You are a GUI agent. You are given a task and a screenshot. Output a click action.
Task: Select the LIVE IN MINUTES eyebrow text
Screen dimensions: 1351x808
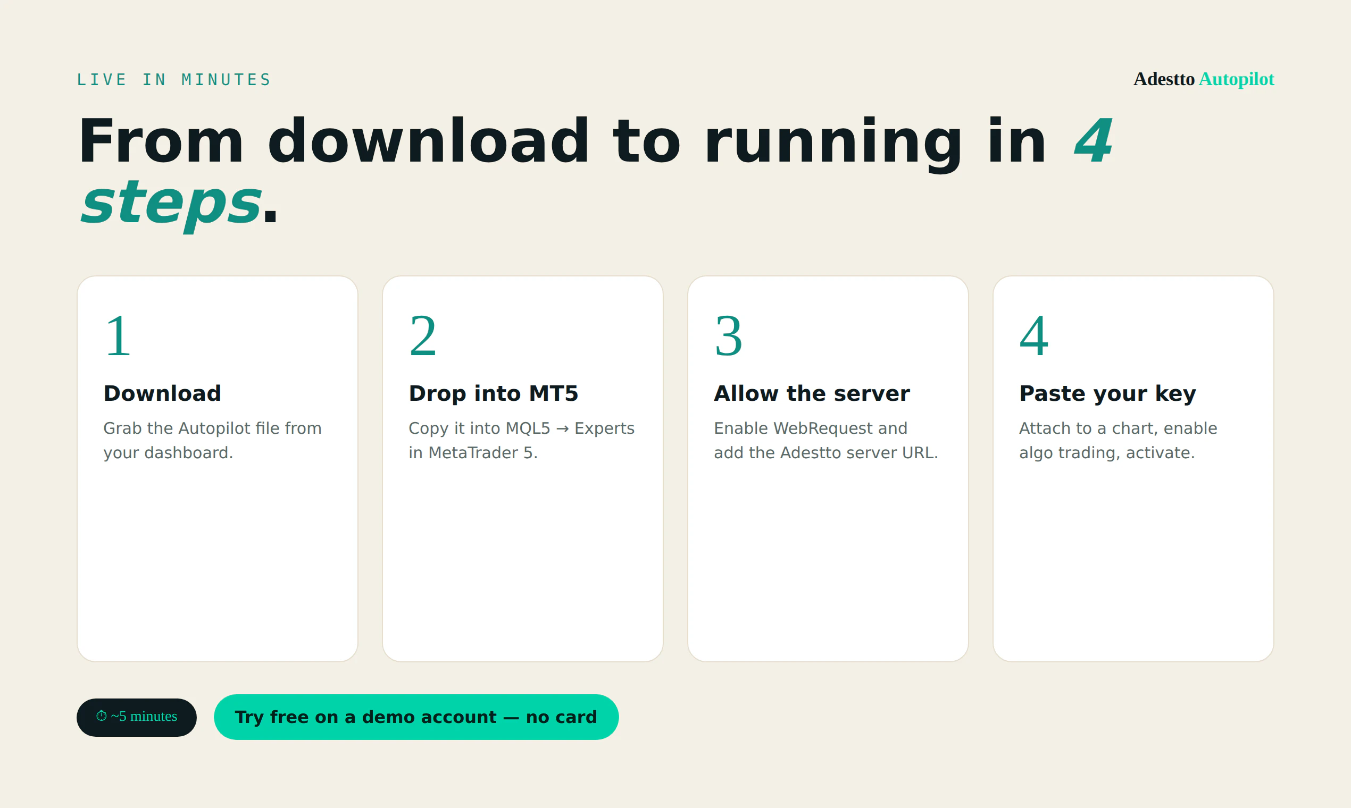(174, 80)
